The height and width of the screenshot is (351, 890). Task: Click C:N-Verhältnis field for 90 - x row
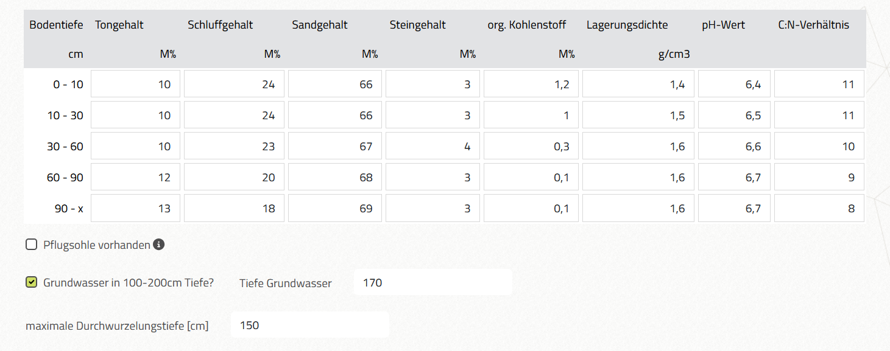[x=819, y=208]
